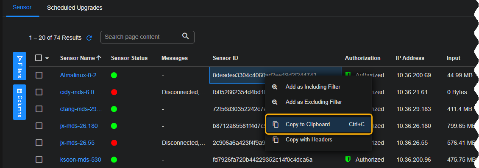The height and width of the screenshot is (168, 479).
Task: Click the sort arrow next to Sensor Name
Action: coord(99,58)
